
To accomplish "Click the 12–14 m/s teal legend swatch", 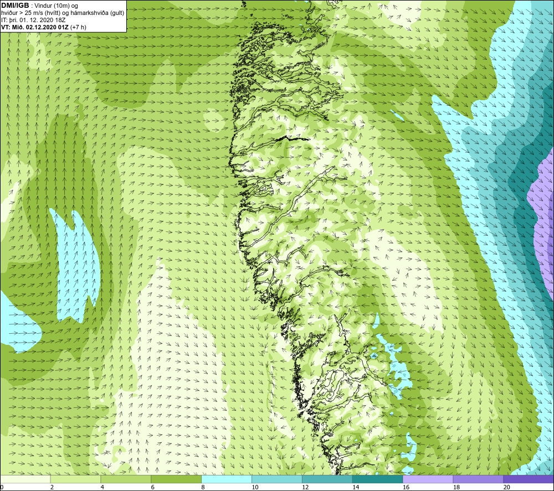I will point(327,479).
